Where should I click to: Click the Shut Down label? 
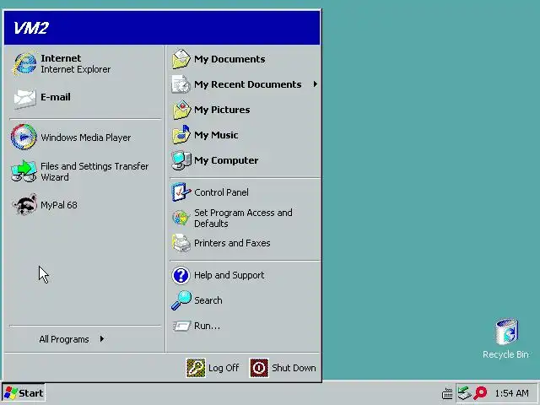294,368
